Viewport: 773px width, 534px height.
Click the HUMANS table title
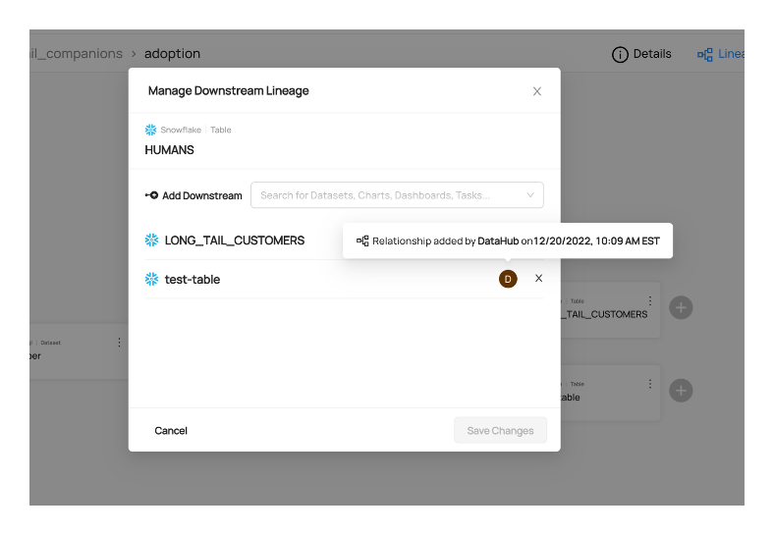tap(169, 150)
